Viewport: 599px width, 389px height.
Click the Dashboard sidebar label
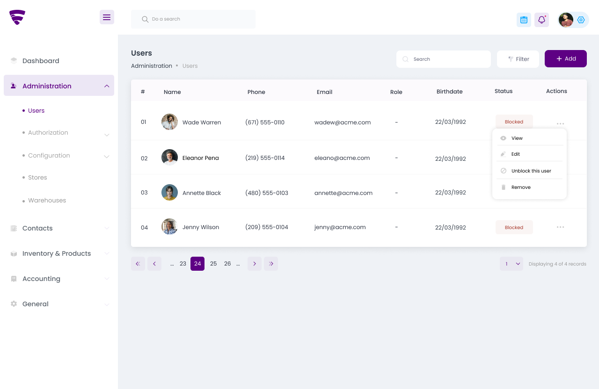tap(41, 61)
